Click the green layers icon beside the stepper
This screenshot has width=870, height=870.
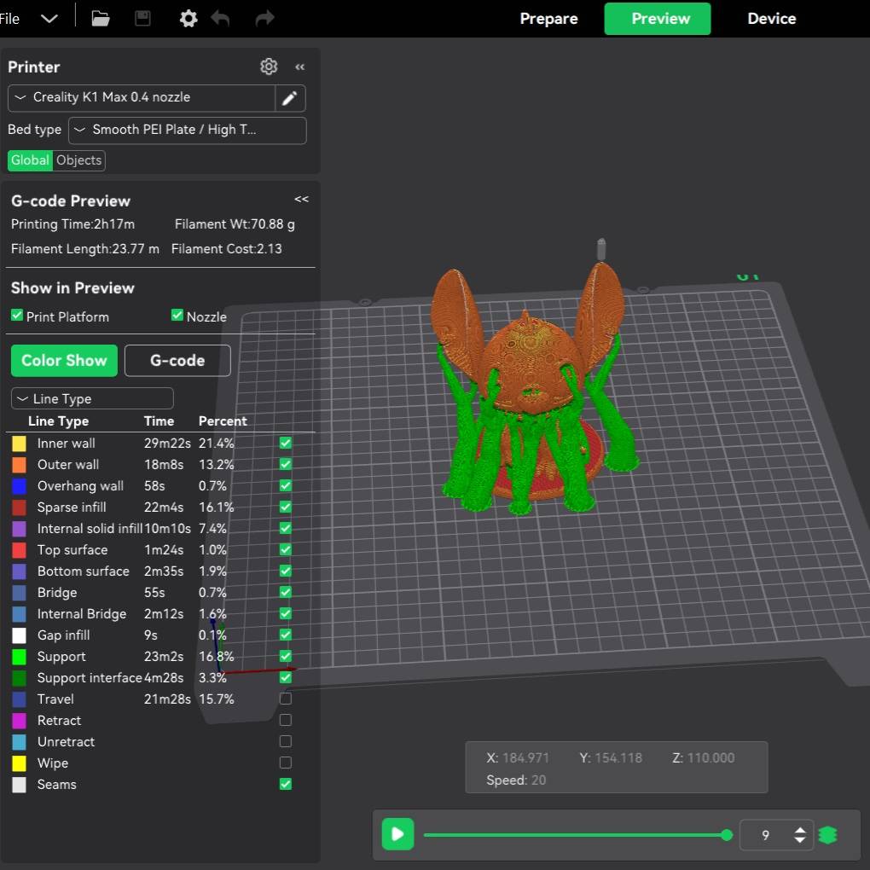point(827,834)
